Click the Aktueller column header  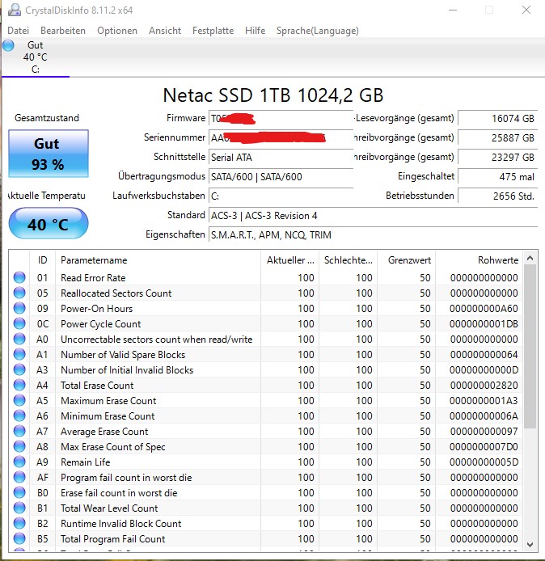pyautogui.click(x=290, y=260)
